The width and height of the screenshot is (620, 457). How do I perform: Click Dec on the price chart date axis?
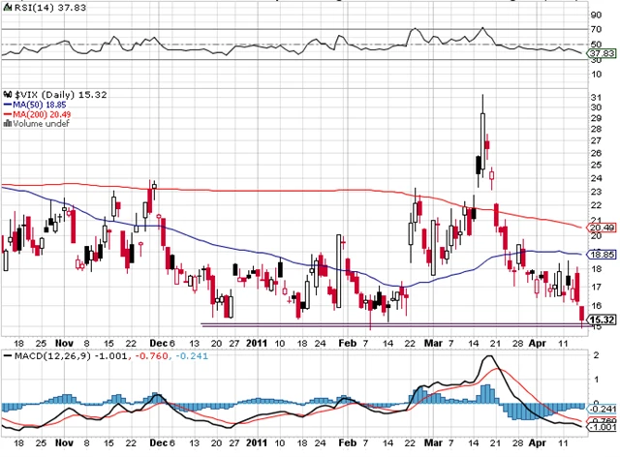point(159,343)
